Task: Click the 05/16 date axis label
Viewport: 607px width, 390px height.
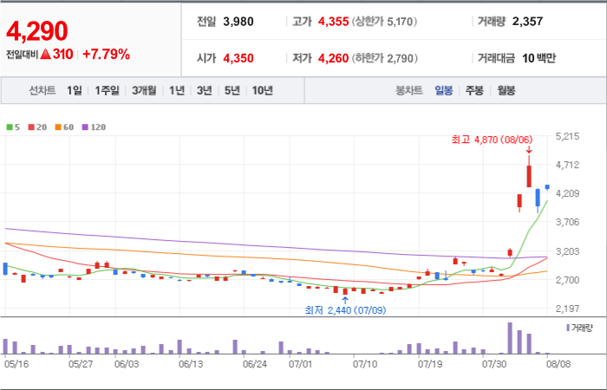Action: click(x=16, y=365)
